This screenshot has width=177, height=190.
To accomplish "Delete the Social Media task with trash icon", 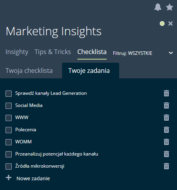I will [x=166, y=105].
